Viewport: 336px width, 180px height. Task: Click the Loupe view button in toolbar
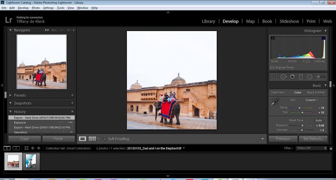pos(83,139)
